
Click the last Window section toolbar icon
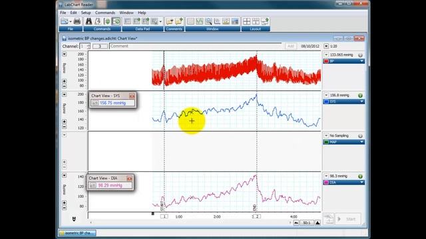235,21
